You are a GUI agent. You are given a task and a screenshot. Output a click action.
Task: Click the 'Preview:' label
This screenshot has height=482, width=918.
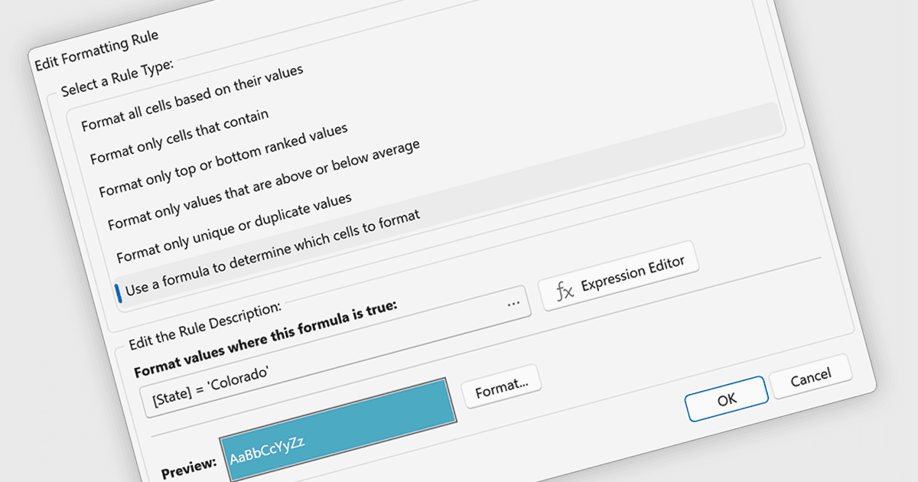pyautogui.click(x=189, y=468)
